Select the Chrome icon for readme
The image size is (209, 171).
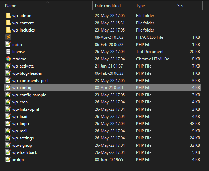tap(8, 59)
